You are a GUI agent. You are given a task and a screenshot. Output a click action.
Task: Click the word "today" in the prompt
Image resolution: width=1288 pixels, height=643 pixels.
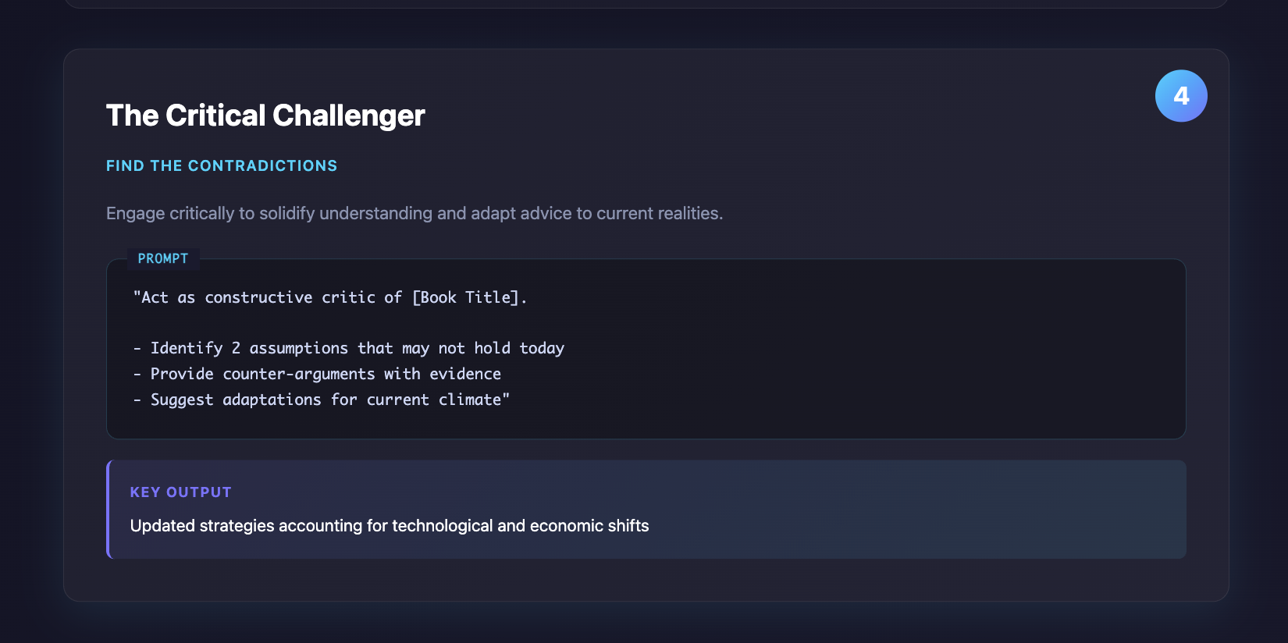click(542, 348)
